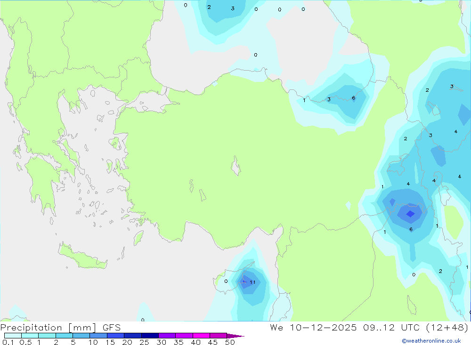Open the weatheronline.co.uk copyright link
The height and width of the screenshot is (345, 471).
point(431,341)
